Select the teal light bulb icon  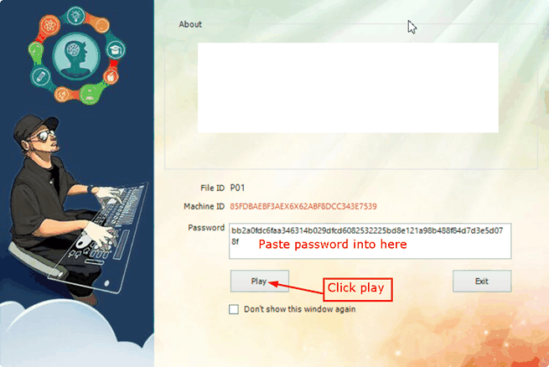(x=76, y=16)
